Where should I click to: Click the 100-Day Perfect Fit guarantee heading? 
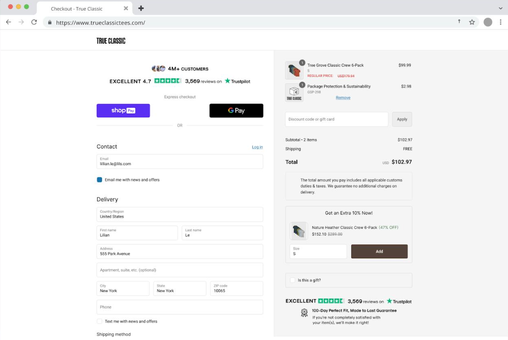(354, 310)
